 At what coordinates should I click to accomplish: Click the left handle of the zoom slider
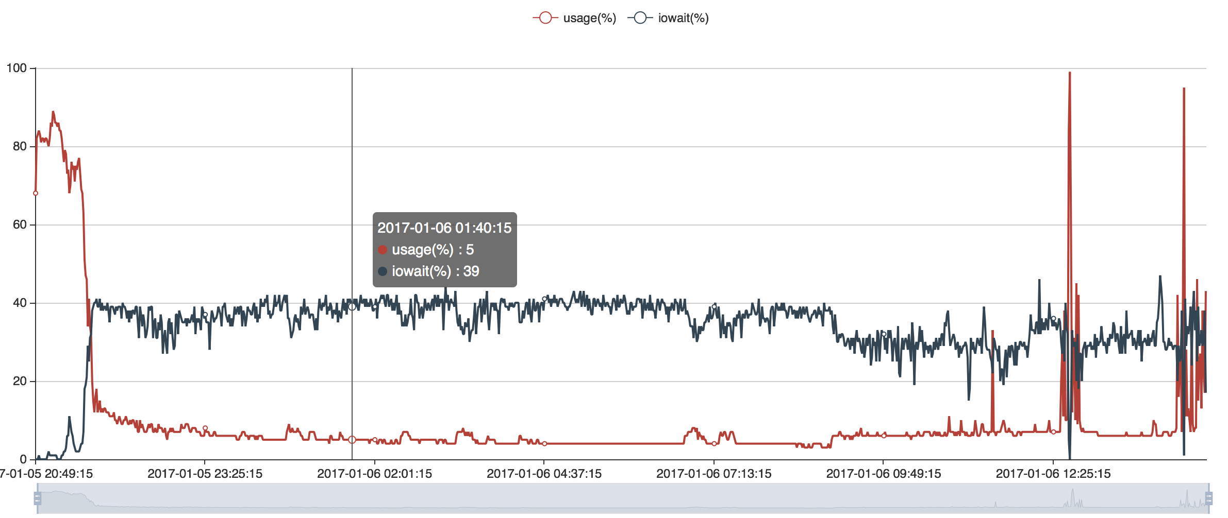[x=37, y=498]
